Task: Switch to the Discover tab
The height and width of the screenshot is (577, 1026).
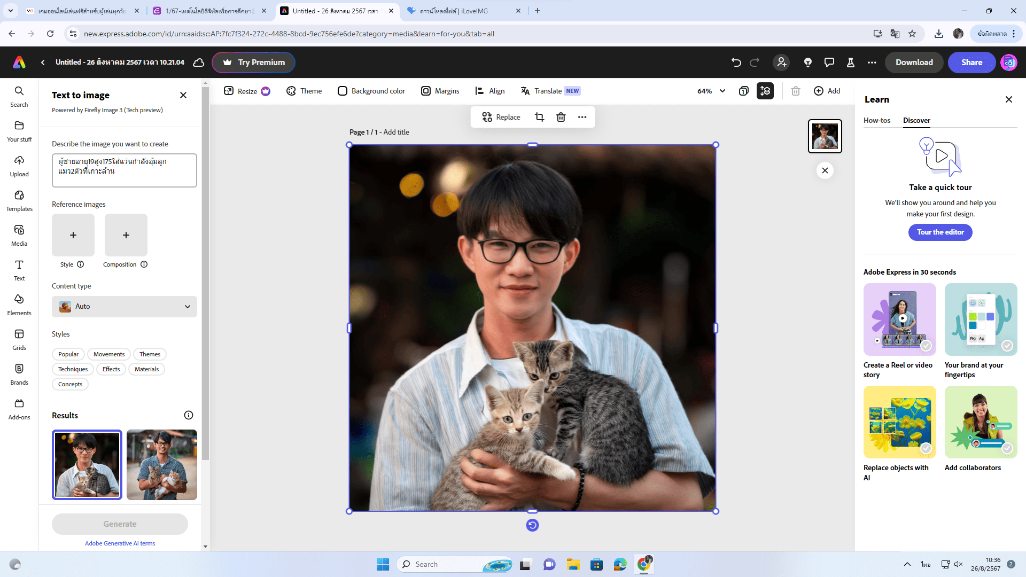Action: click(916, 120)
